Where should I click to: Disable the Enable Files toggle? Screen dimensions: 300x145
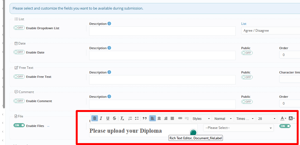coord(19,125)
